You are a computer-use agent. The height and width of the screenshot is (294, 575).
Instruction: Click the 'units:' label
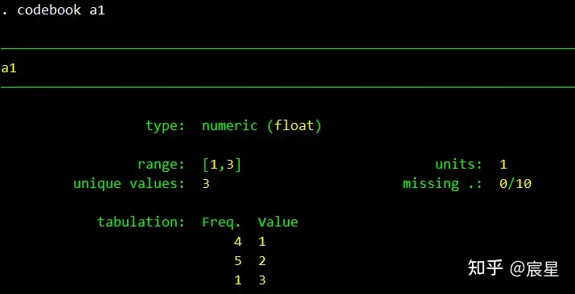click(458, 165)
